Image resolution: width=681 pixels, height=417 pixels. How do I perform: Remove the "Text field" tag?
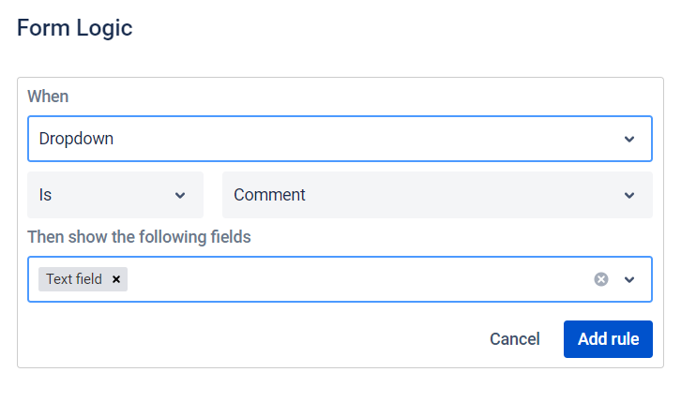[116, 279]
